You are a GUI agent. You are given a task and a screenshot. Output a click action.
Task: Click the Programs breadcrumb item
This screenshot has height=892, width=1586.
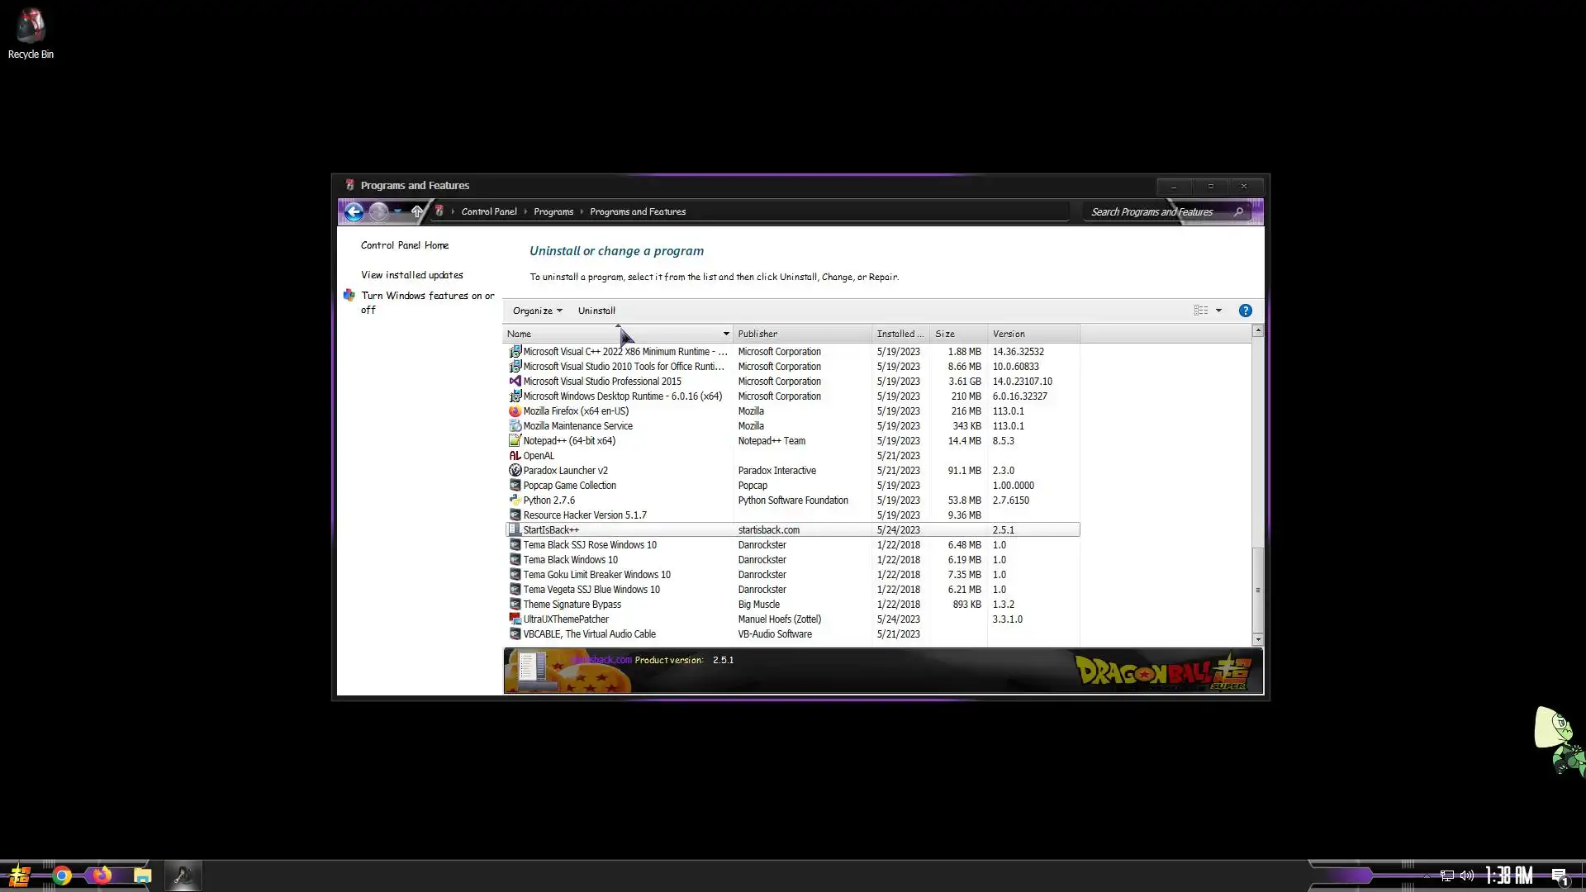pos(553,212)
